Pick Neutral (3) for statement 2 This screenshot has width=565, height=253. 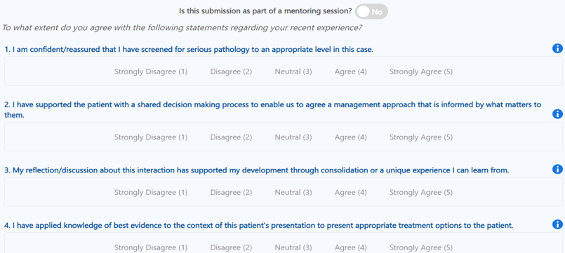tap(293, 137)
